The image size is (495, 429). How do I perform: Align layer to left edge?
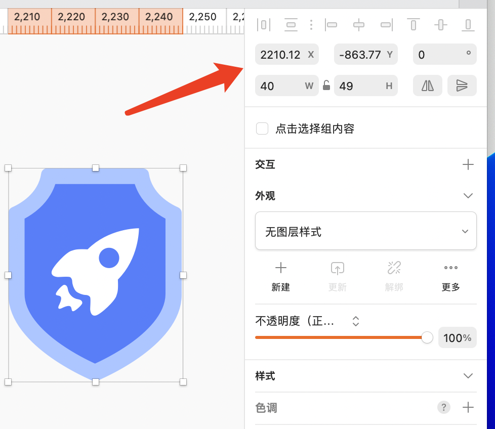coord(332,24)
